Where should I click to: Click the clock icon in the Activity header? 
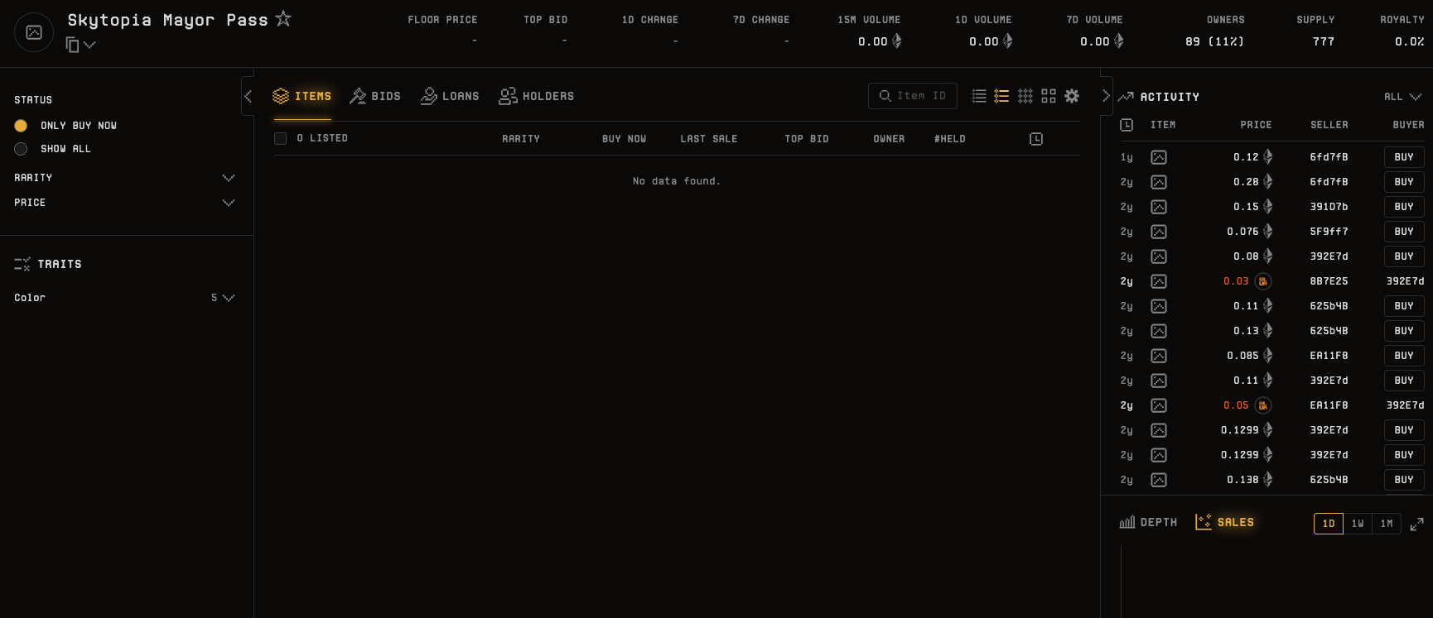[x=1127, y=125]
